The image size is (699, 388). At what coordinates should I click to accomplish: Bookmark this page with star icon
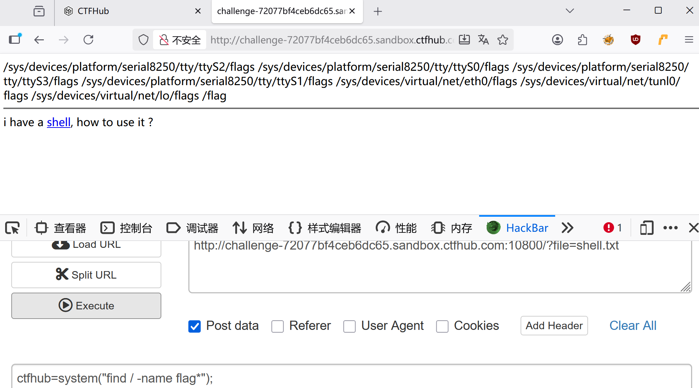pos(503,40)
